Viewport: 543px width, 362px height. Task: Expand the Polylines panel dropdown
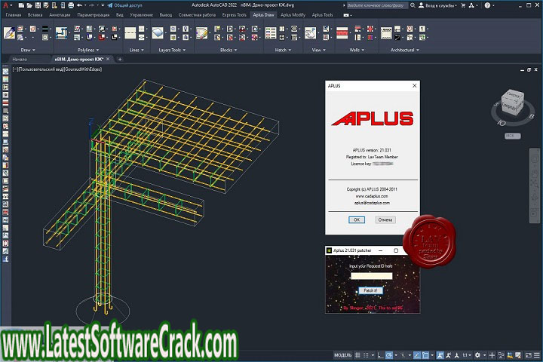pos(88,51)
